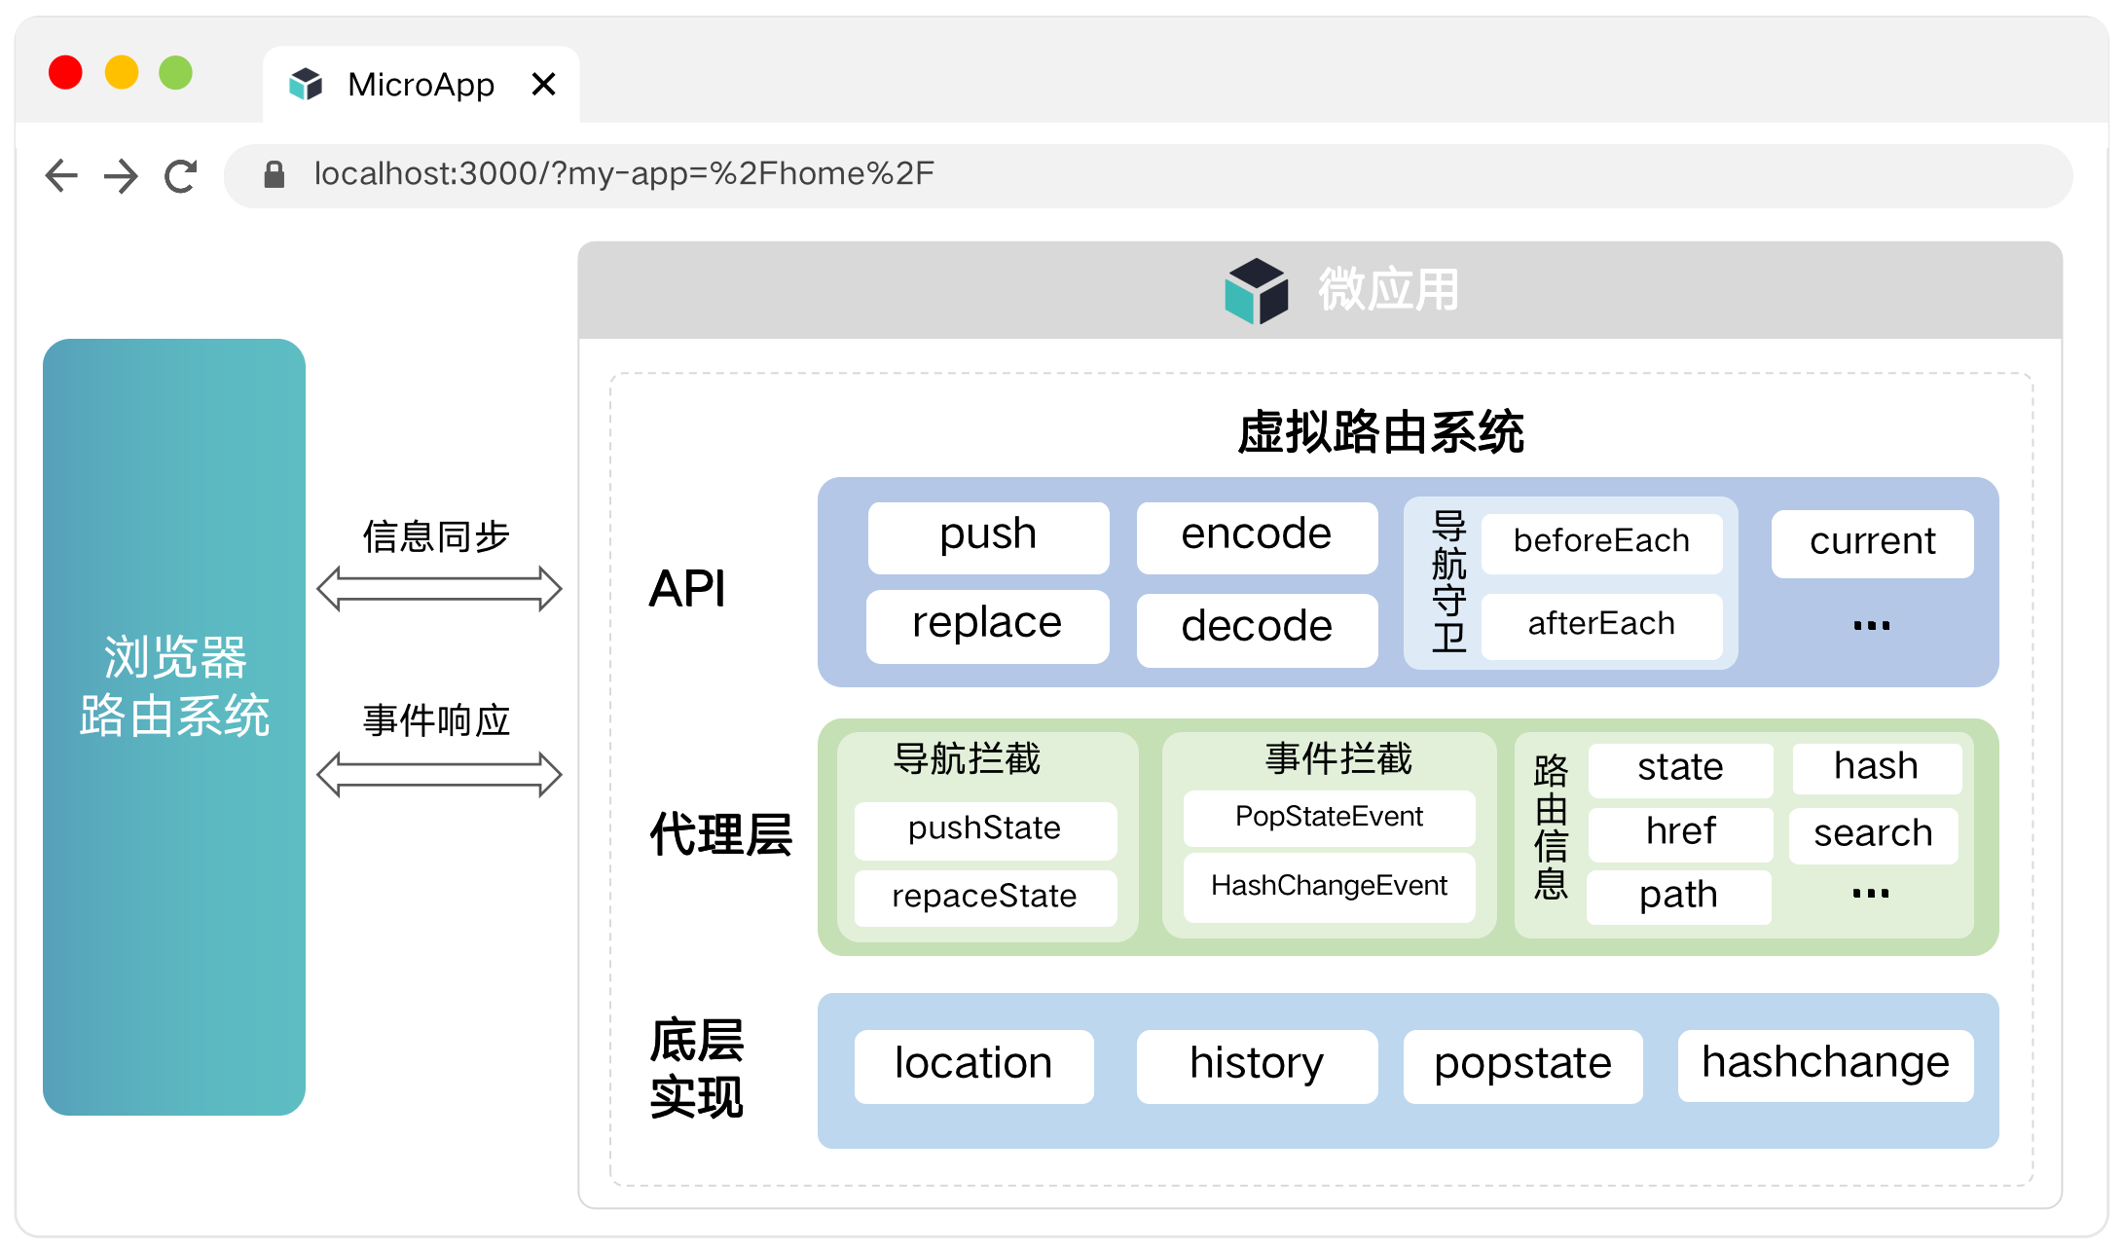Click the teal 浏览器路由系统 panel
The image size is (2124, 1250).
click(x=175, y=686)
